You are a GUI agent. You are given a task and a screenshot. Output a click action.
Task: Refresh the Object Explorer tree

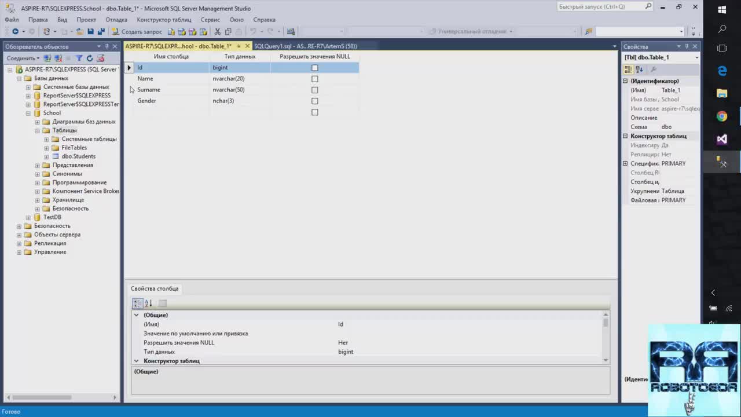pos(90,58)
